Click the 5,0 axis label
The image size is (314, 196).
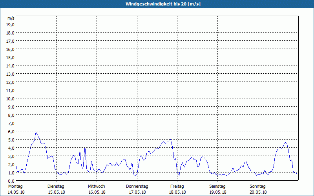coord(11,140)
